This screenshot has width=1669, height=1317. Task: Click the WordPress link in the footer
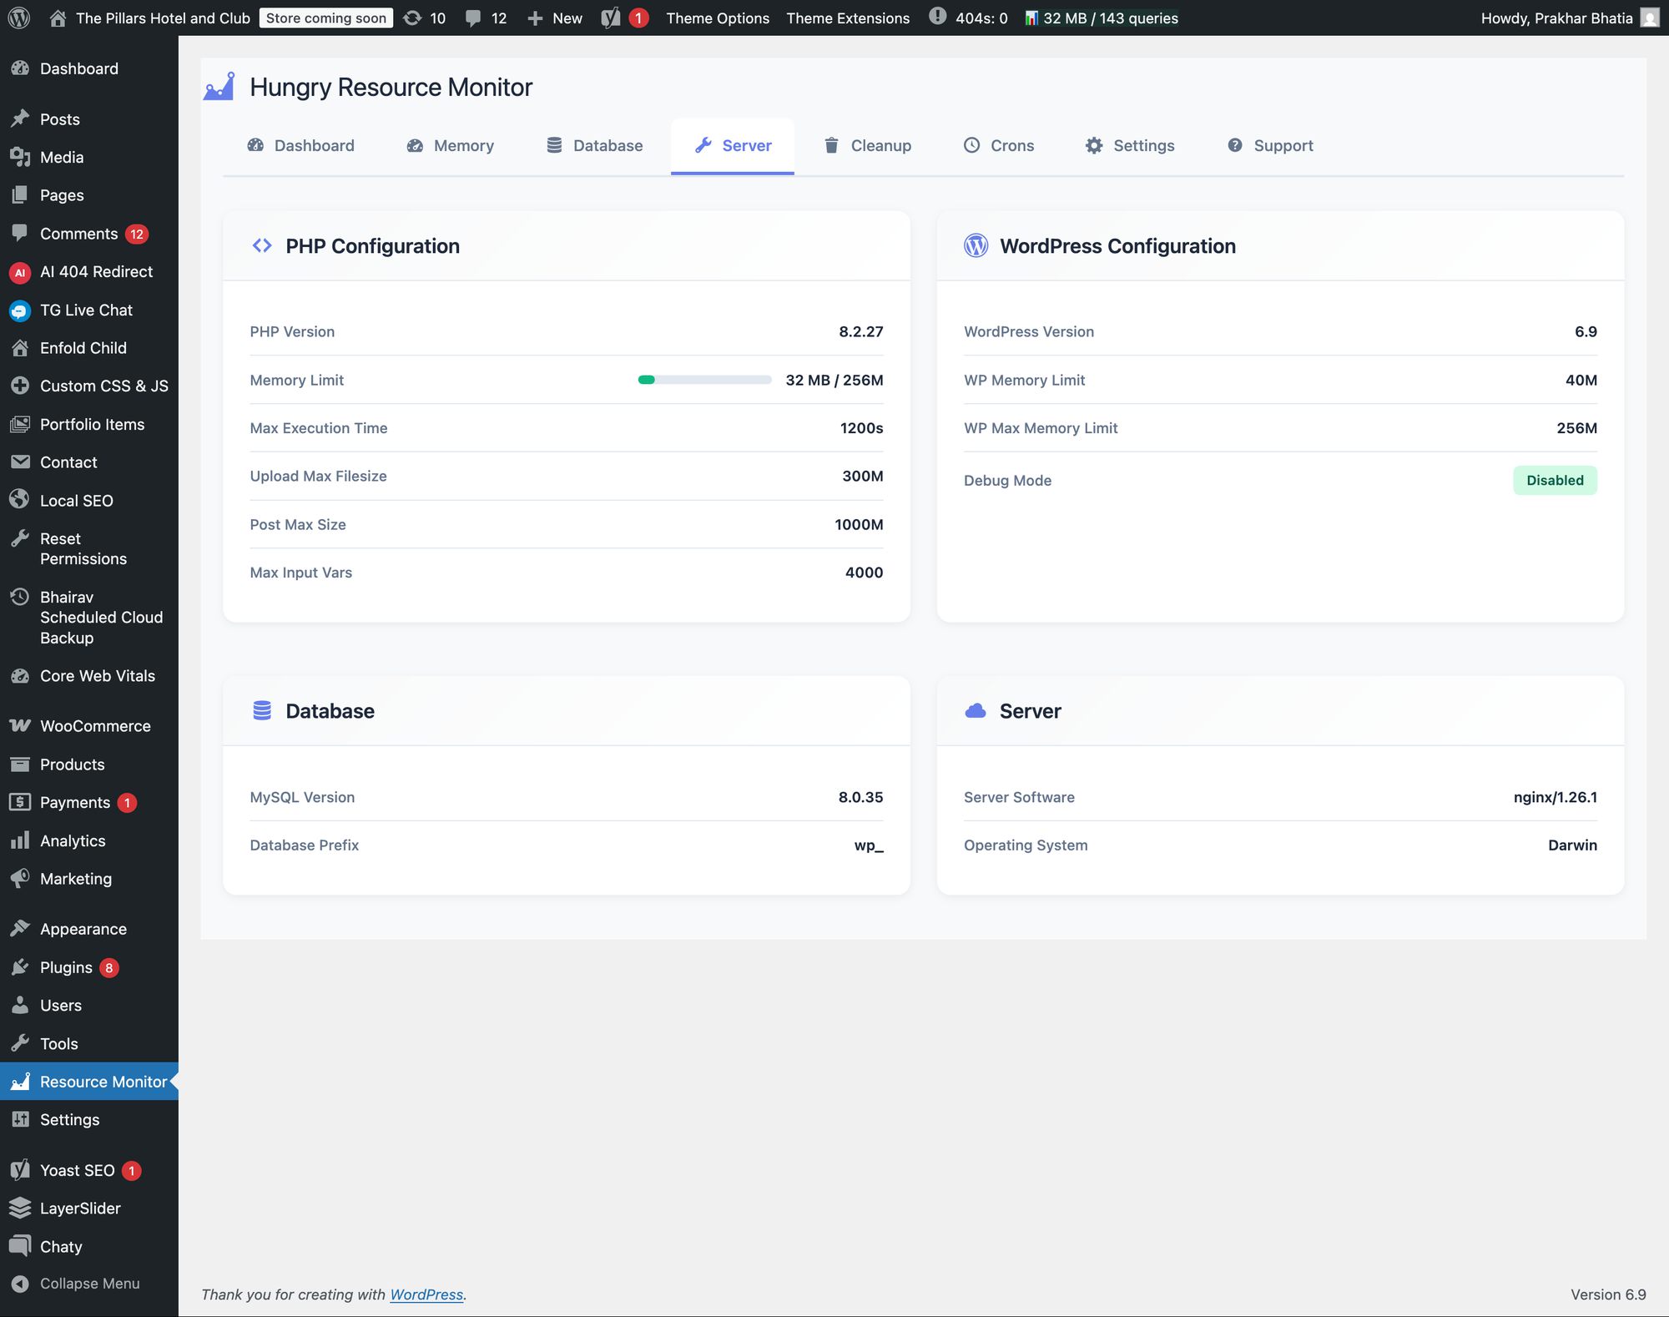pyautogui.click(x=426, y=1294)
